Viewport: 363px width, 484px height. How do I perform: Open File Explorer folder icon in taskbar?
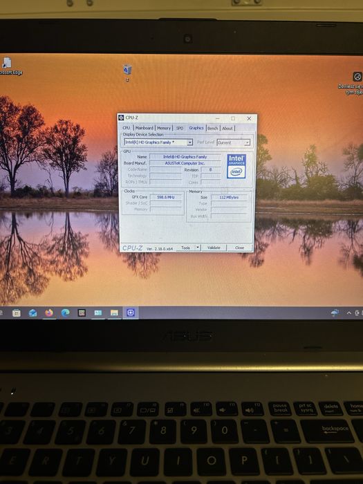coord(114,313)
